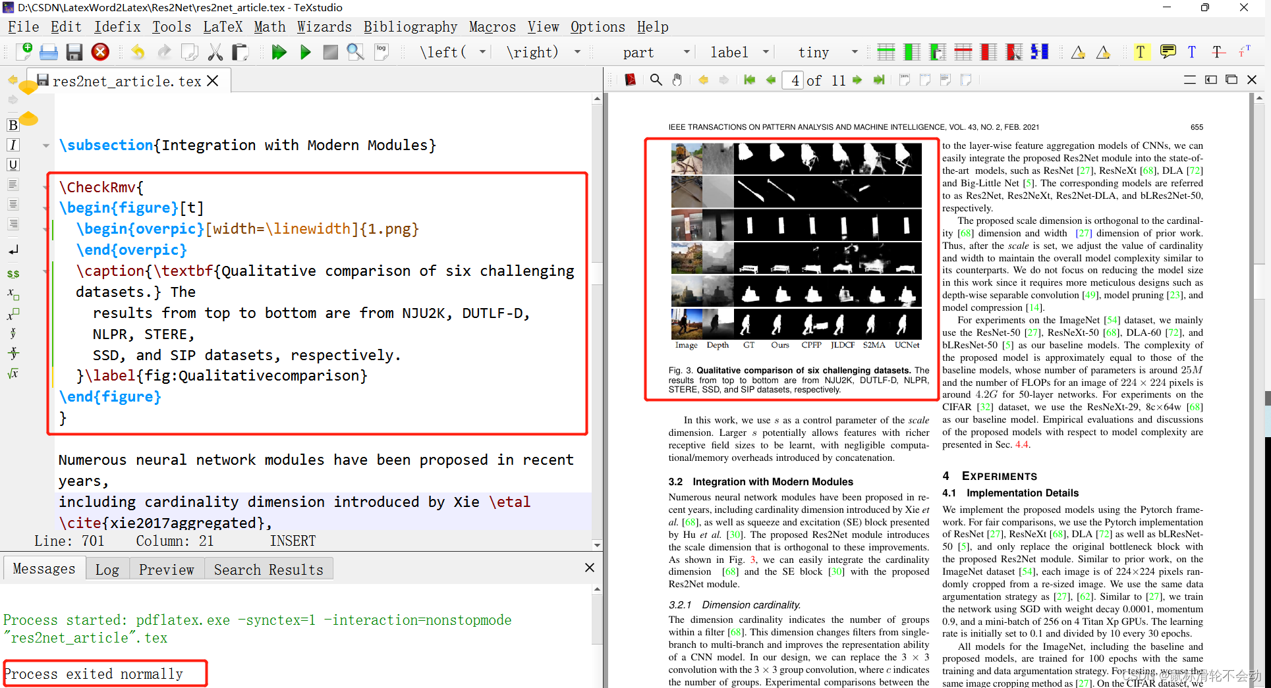Open the Bibliography menu

(410, 27)
